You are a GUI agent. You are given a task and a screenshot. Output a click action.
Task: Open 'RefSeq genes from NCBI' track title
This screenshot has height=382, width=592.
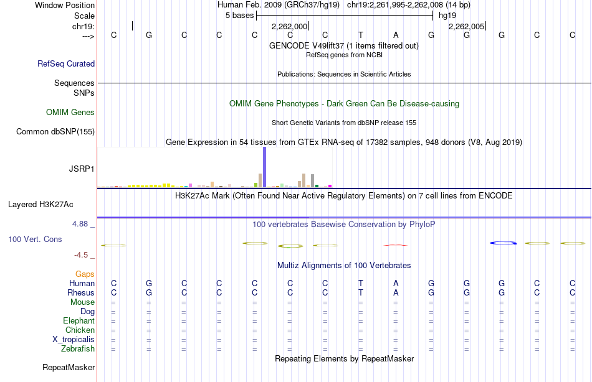[x=344, y=55]
